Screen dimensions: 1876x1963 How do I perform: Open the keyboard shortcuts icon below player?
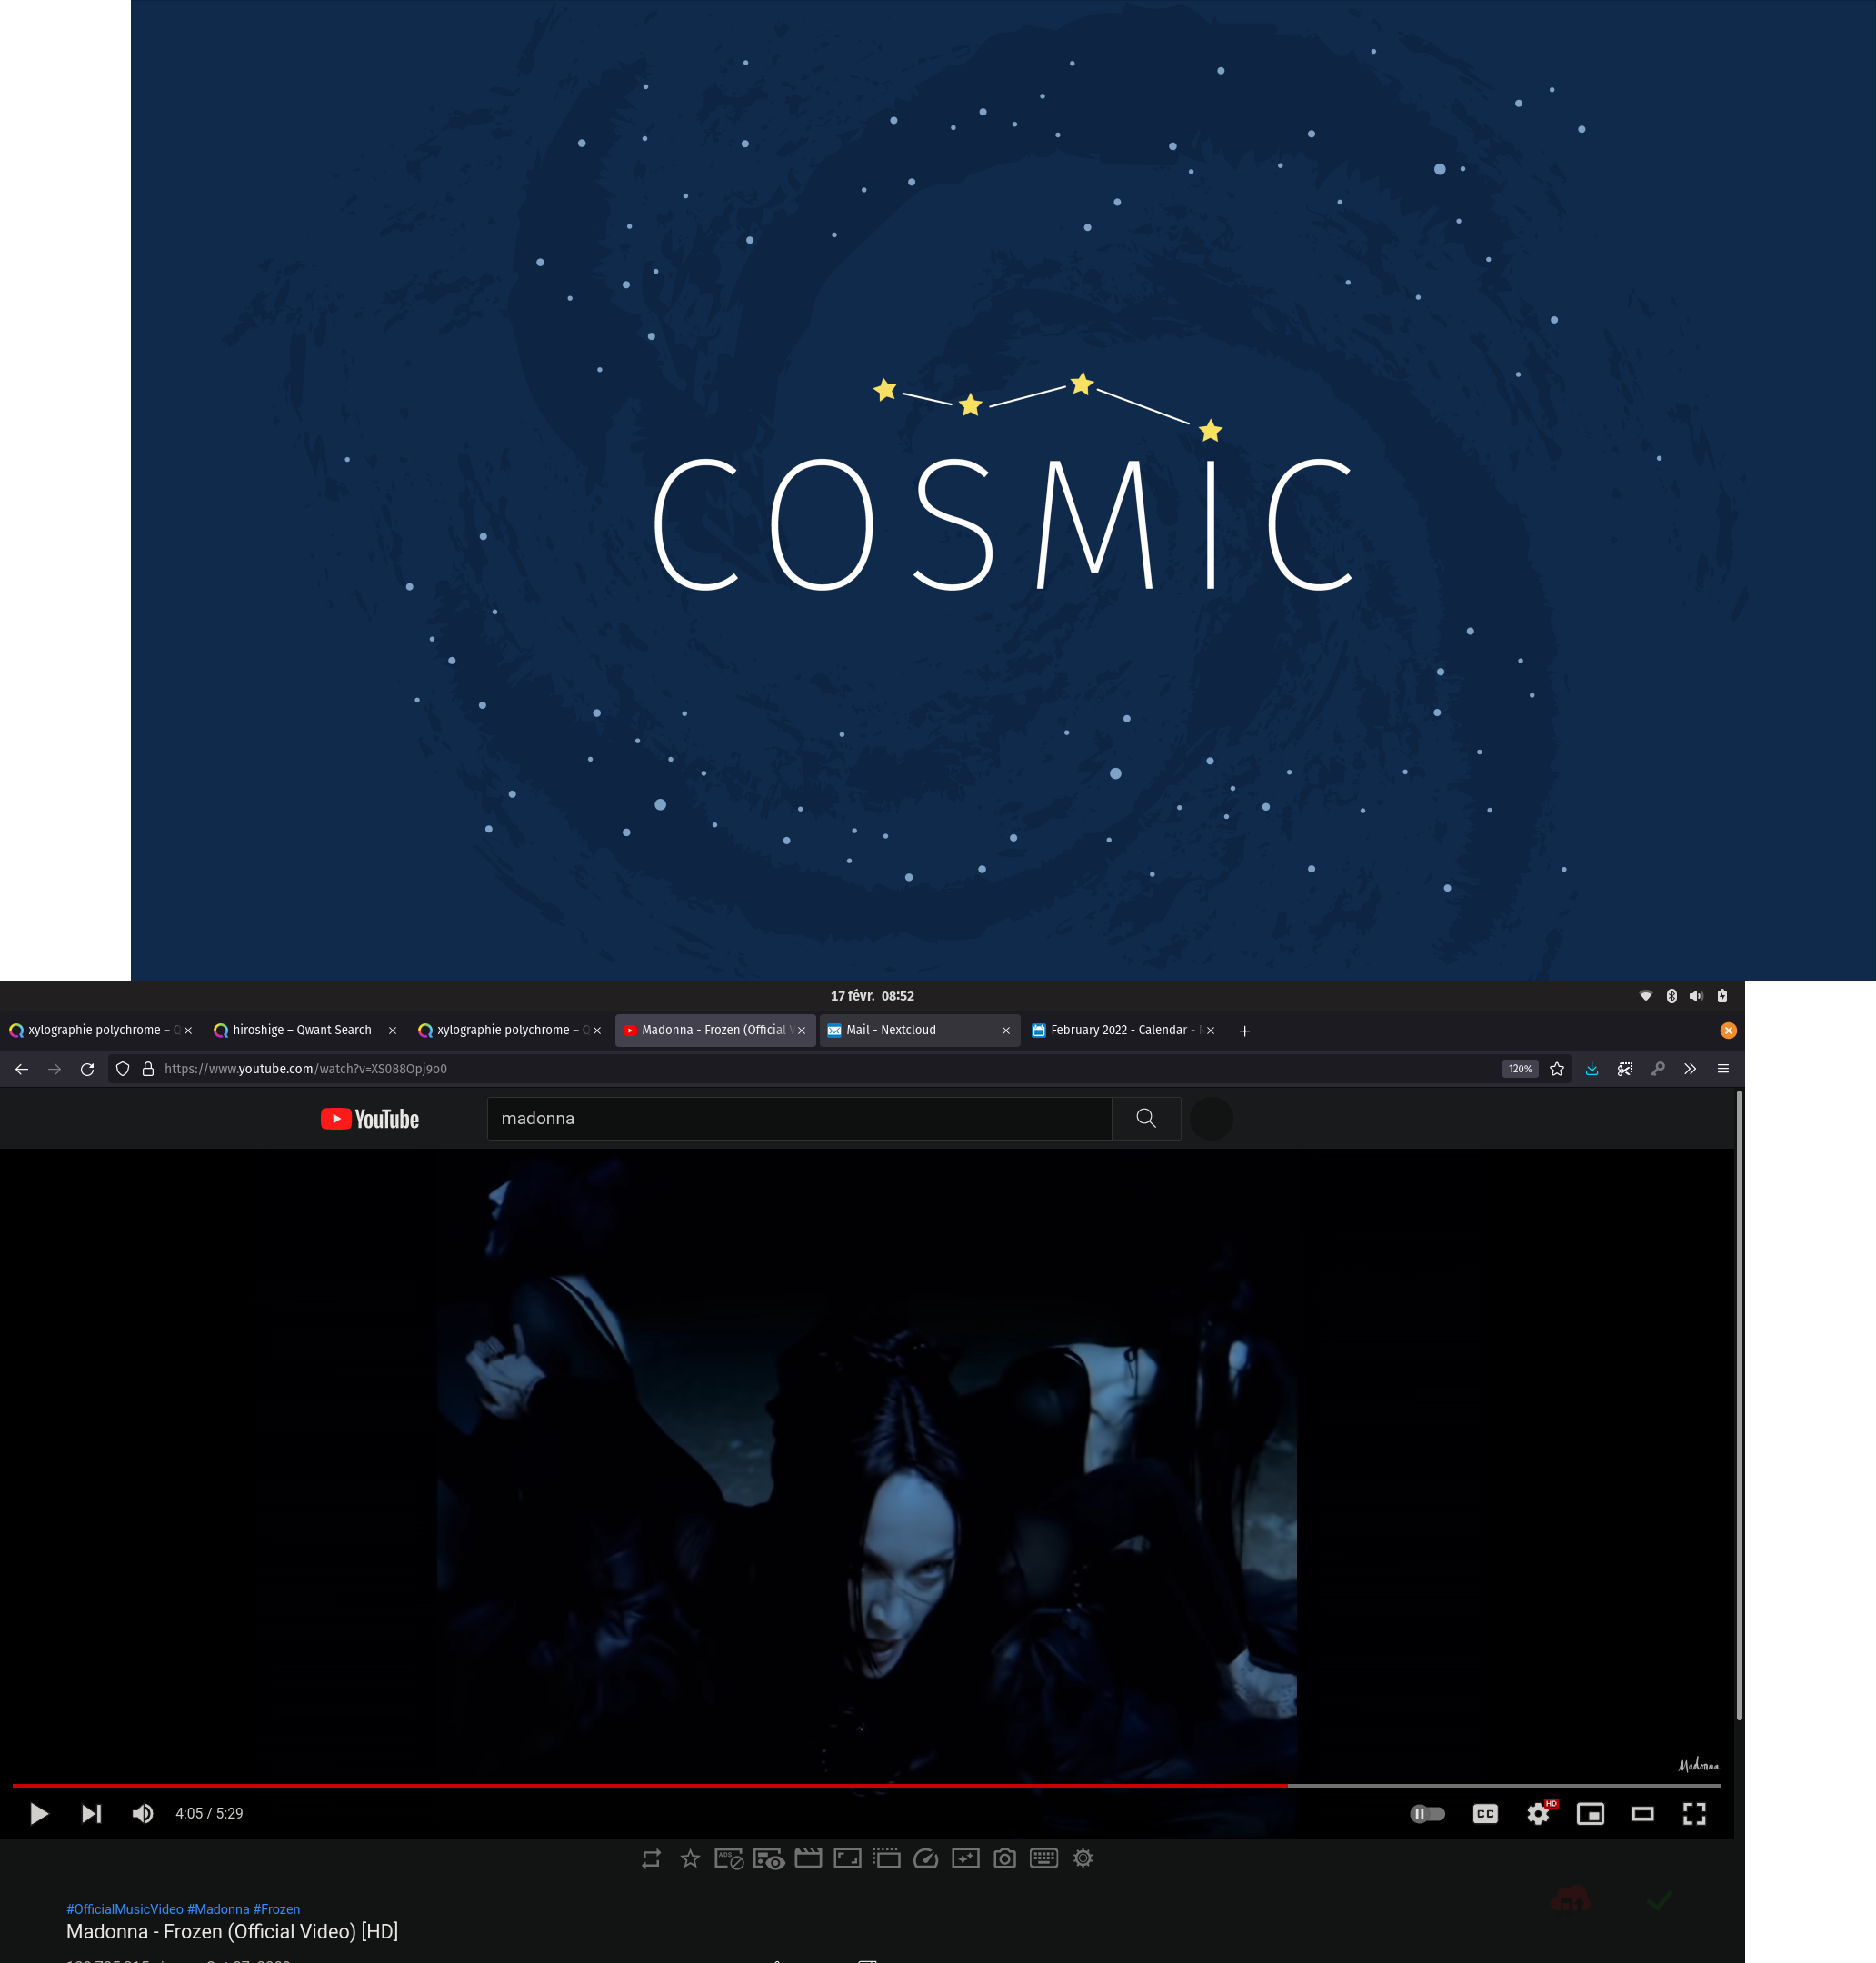(1043, 1858)
